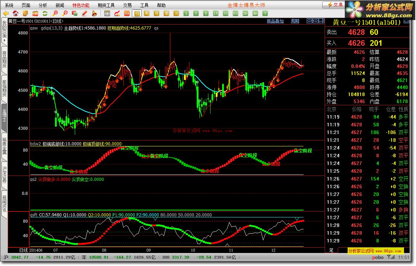416x266 pixels.
Task: Go to the home page icon
Action: (16, 13)
